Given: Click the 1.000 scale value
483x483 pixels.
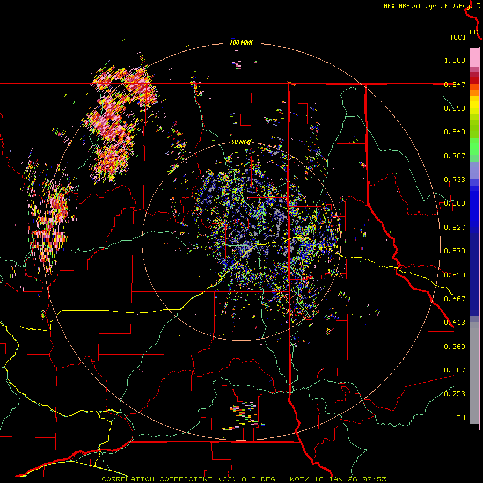Looking at the screenshot, I should click(x=455, y=60).
